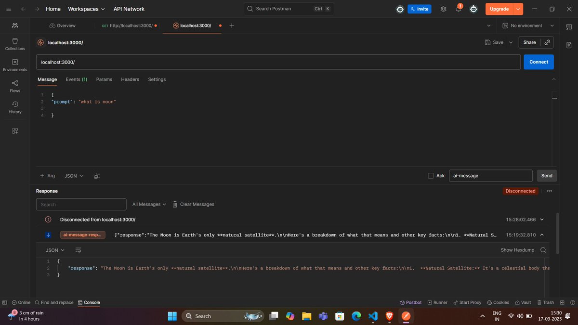
Task: Click the Connect button
Action: pos(539,62)
